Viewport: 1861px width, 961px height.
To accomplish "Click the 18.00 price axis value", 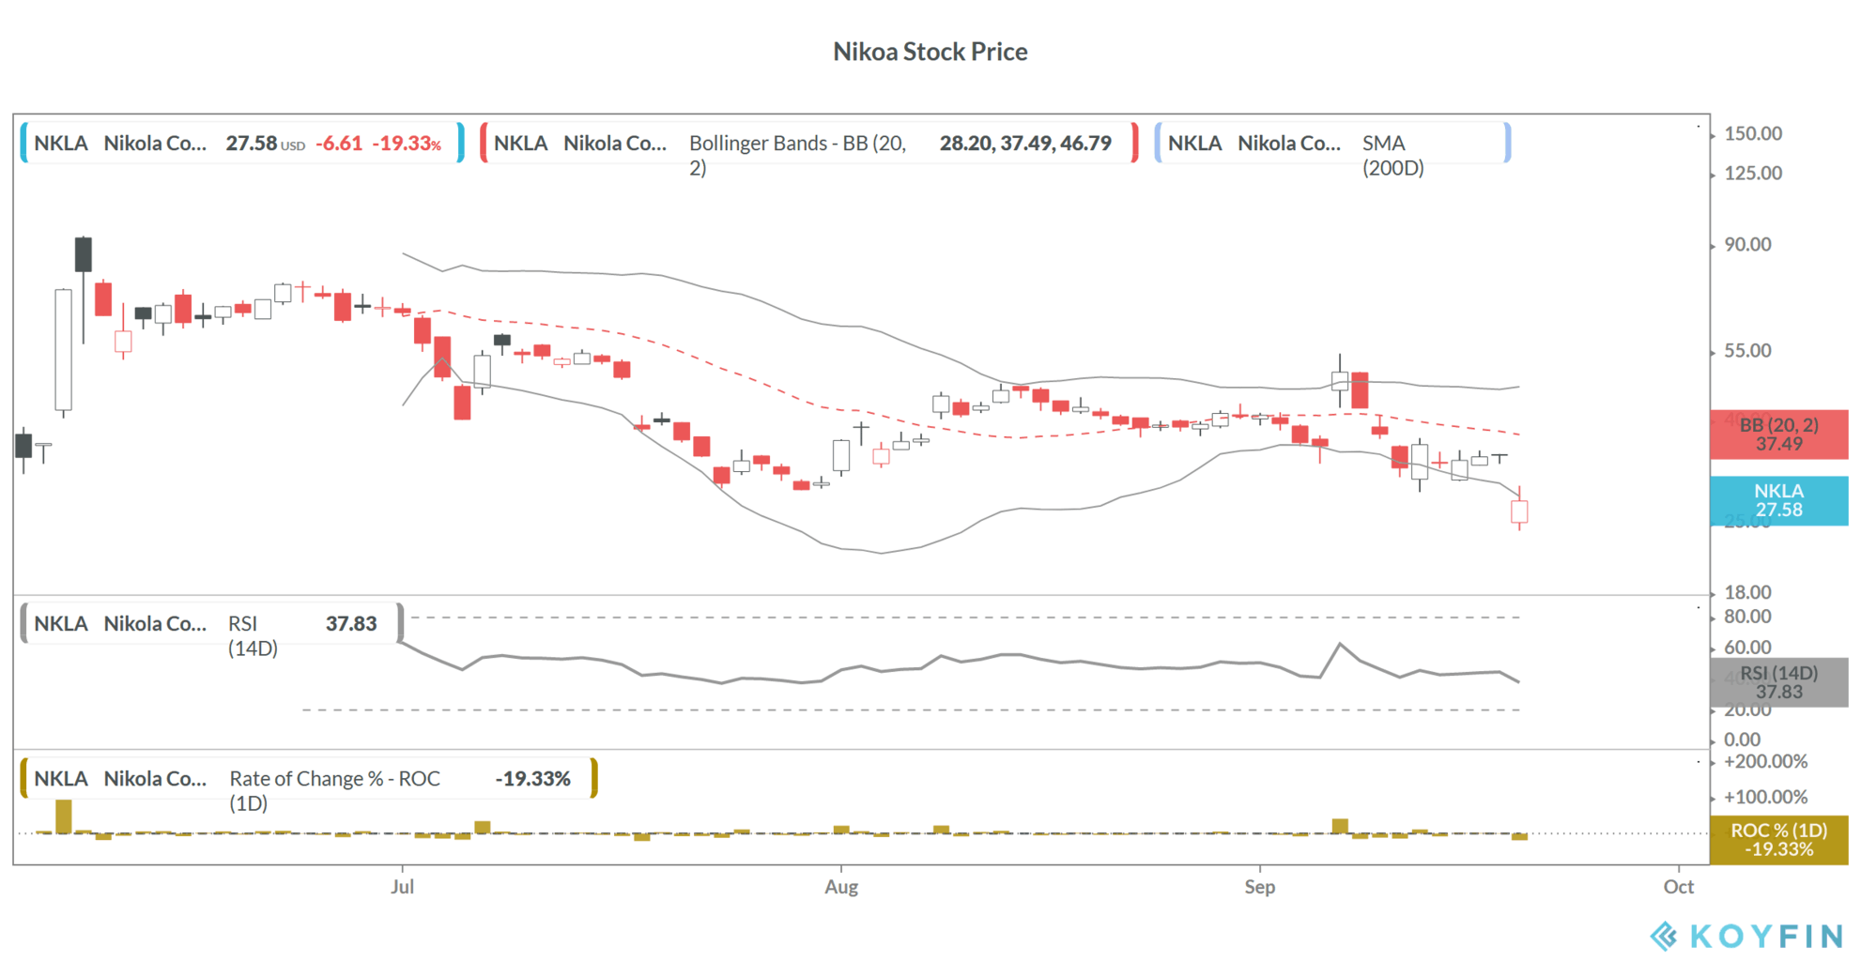I will click(1747, 592).
